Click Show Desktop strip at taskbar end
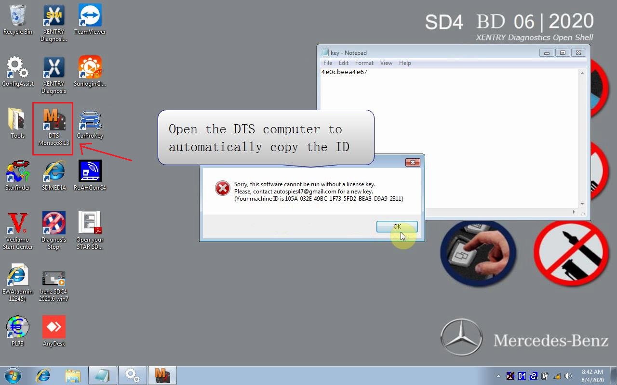 point(613,375)
